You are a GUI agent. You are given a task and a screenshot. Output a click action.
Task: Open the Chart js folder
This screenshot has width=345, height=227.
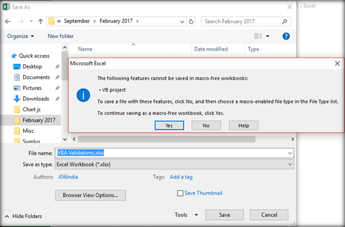pos(32,109)
